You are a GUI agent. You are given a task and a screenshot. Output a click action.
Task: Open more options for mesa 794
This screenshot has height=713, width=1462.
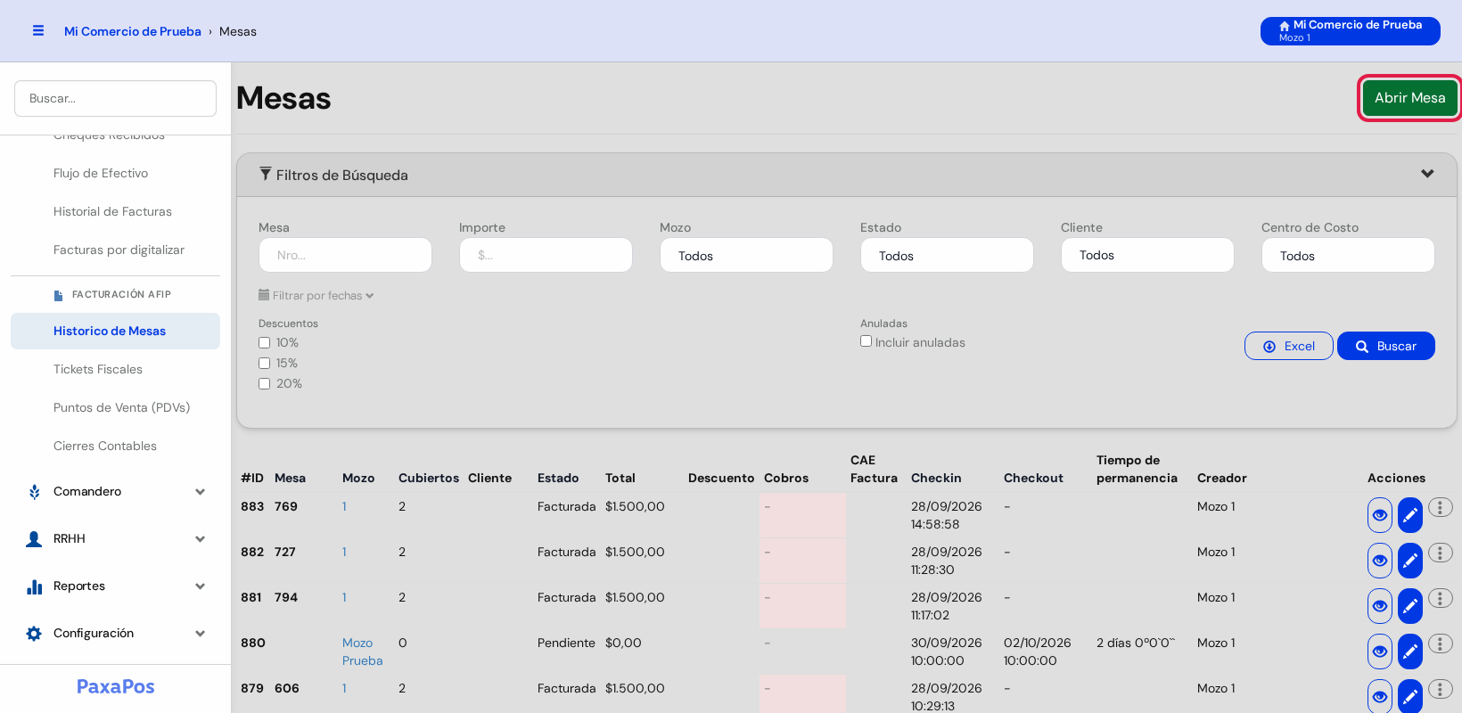coord(1440,598)
